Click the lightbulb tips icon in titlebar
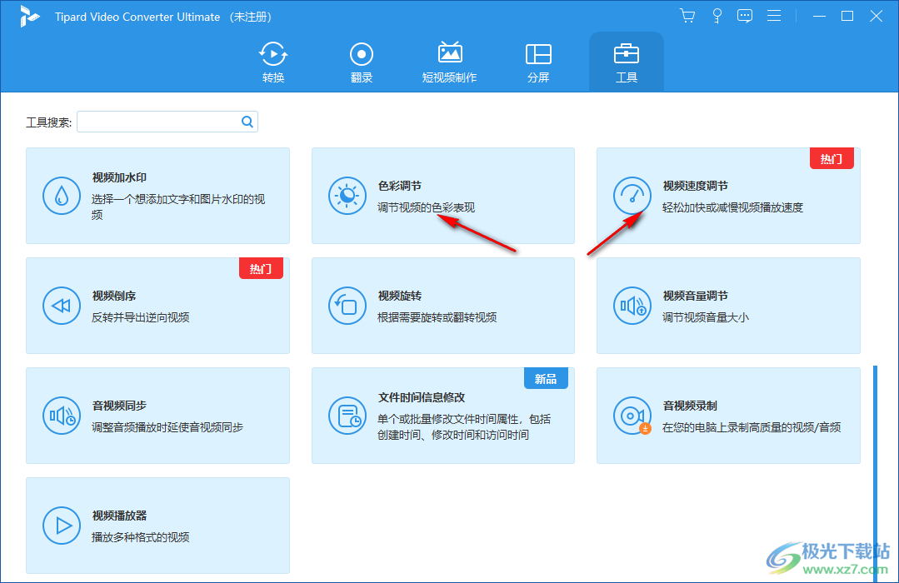The width and height of the screenshot is (899, 583). (x=717, y=15)
